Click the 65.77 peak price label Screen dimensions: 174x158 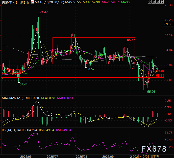131,40
